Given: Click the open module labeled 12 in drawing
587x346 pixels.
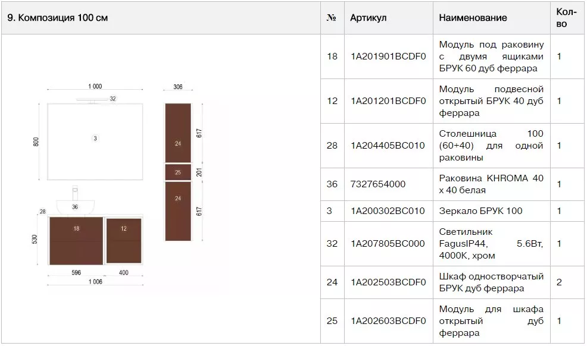Looking at the screenshot, I should click(124, 241).
